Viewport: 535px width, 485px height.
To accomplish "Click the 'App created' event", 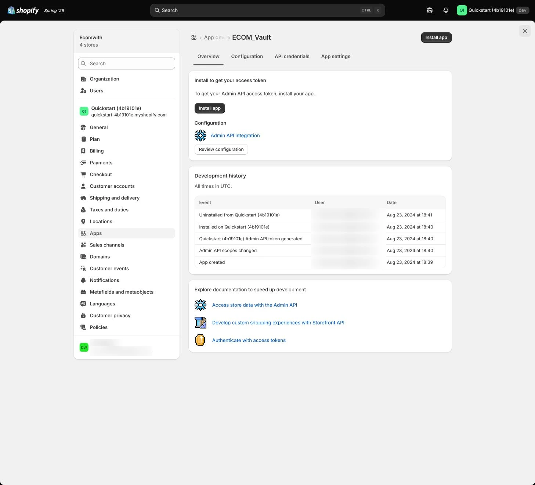I will [212, 262].
